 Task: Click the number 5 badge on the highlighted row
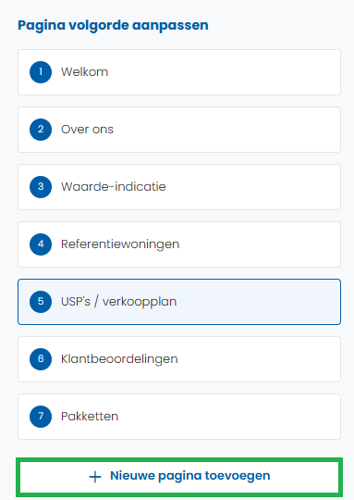[41, 302]
